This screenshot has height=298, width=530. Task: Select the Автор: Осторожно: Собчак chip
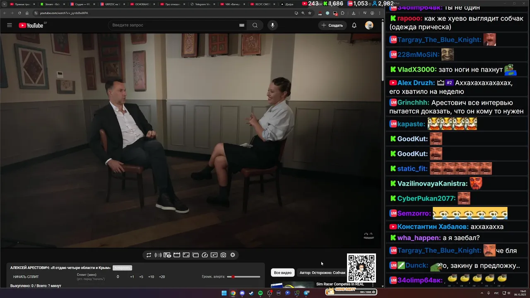[323, 273]
